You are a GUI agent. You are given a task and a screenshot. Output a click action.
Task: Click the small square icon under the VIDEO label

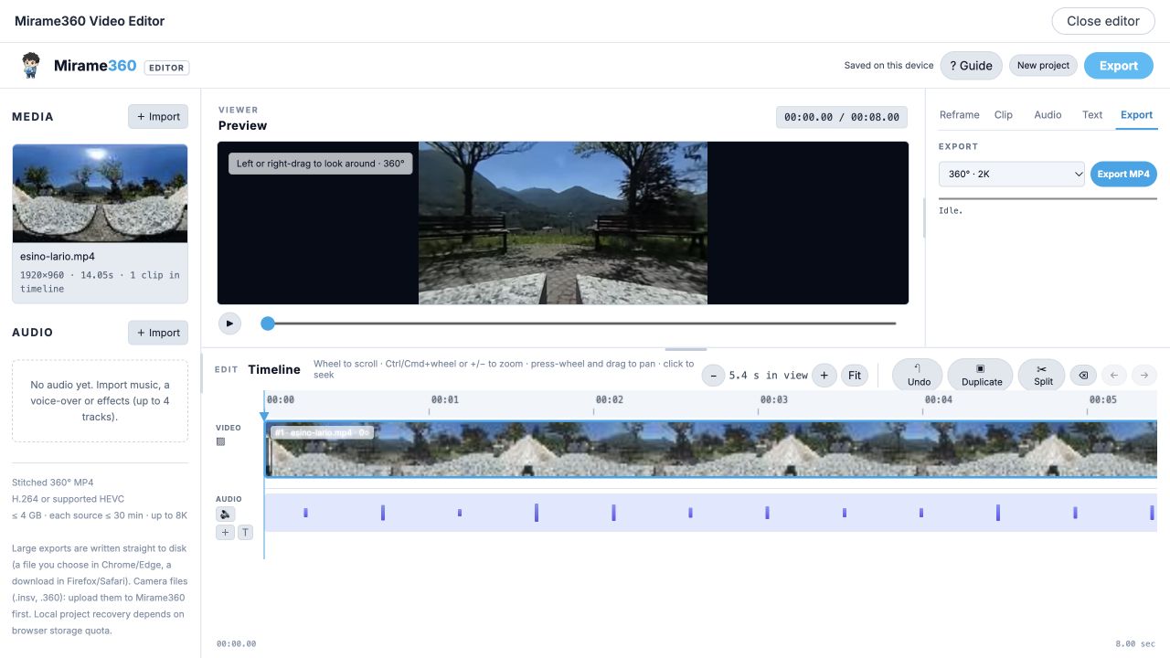220,441
